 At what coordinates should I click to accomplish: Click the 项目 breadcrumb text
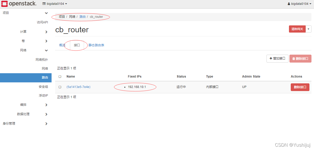(62, 17)
